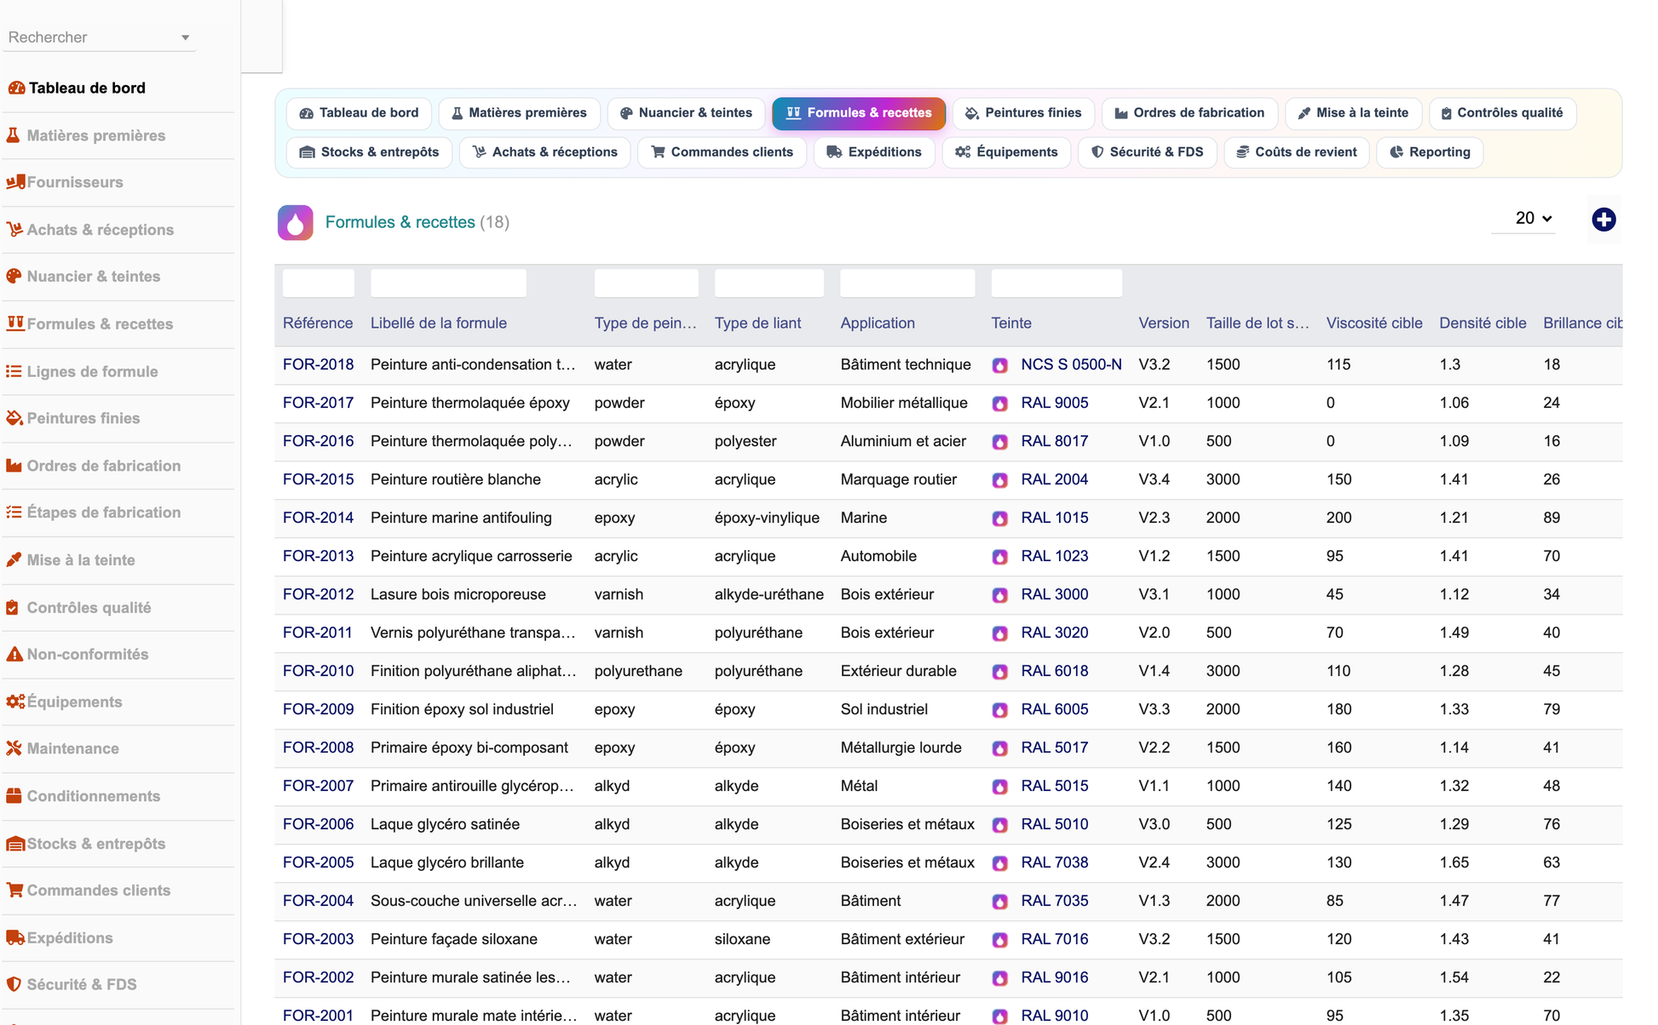
Task: Click the shield icon for Sécurité & FDS in sidebar
Action: pyautogui.click(x=14, y=983)
